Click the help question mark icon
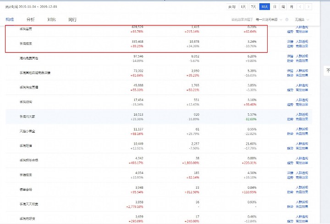330x224 pixels. (287, 20)
